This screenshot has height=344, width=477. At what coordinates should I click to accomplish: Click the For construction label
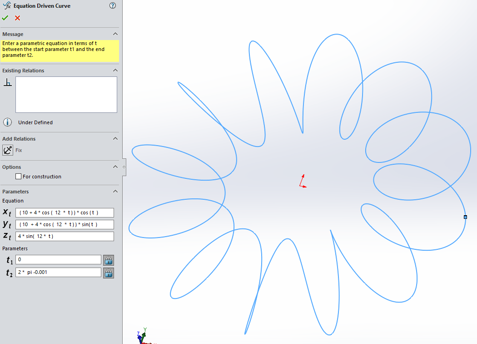[x=42, y=177]
